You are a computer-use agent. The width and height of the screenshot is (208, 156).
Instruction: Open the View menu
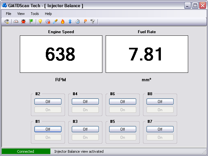coord(21,14)
